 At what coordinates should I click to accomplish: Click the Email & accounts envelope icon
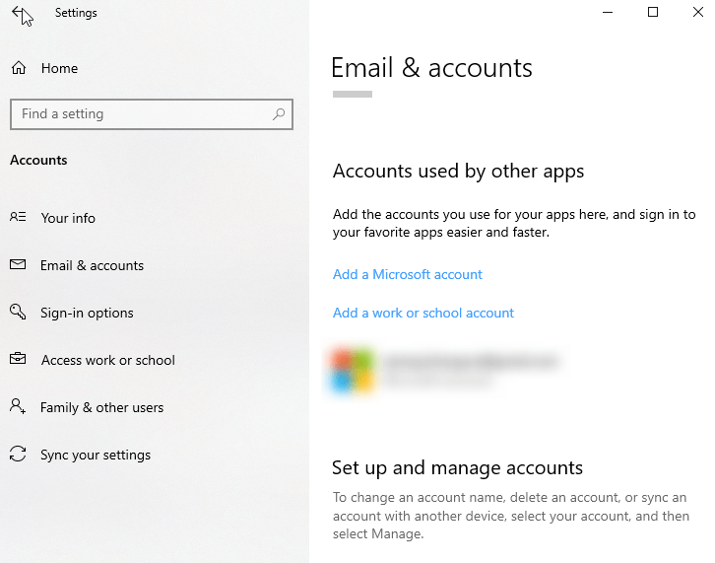pos(18,265)
